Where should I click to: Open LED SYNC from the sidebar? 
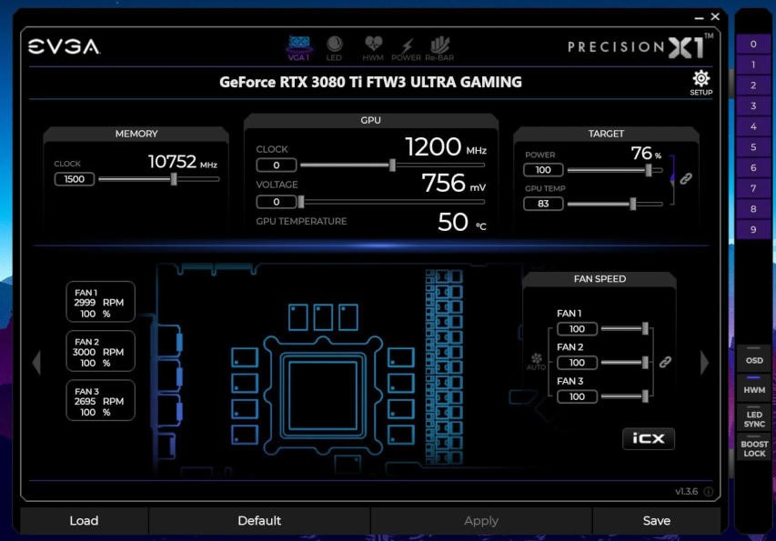click(x=753, y=418)
